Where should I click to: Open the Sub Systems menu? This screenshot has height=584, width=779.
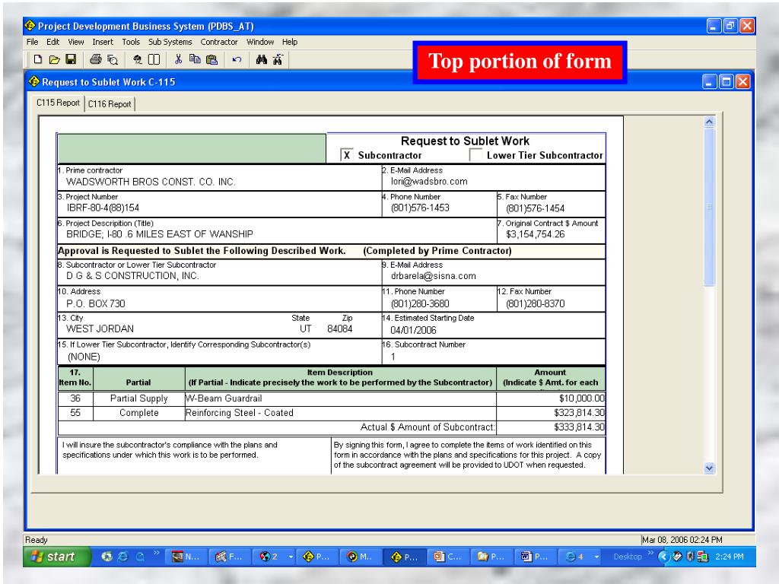click(170, 43)
